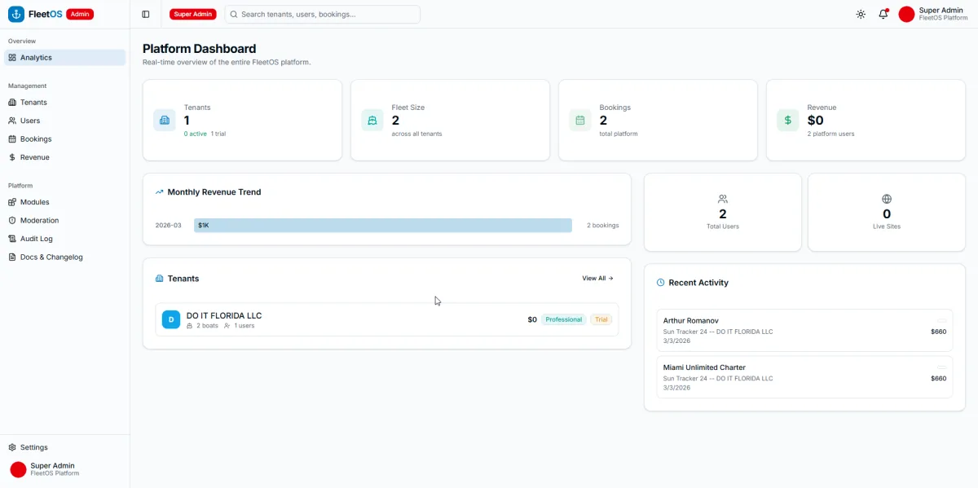Open Tenants in the sidebar
The height and width of the screenshot is (488, 978).
[33, 103]
